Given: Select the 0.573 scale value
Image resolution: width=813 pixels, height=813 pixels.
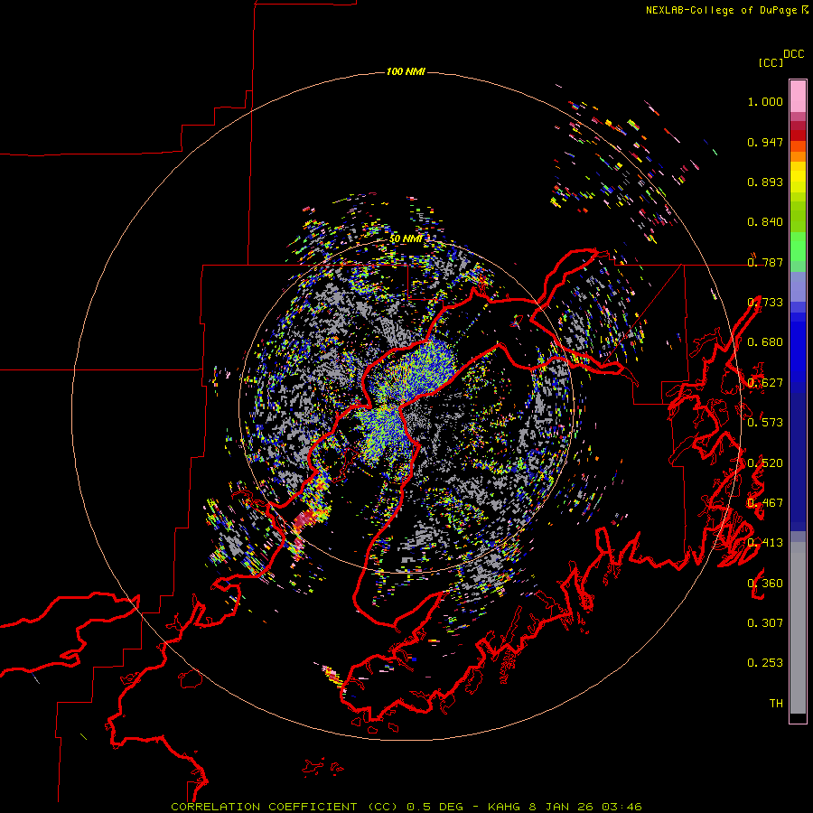Looking at the screenshot, I should tap(765, 423).
